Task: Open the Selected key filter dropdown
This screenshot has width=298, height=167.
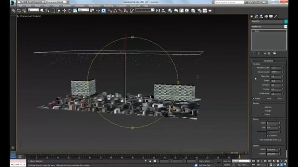Action: [241, 161]
